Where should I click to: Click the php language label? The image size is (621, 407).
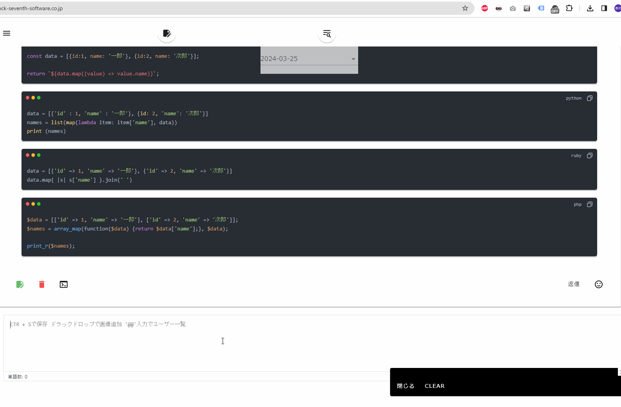578,204
